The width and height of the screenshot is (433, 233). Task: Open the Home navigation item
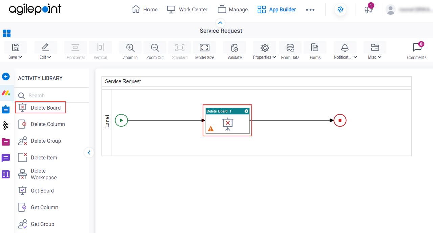(144, 9)
